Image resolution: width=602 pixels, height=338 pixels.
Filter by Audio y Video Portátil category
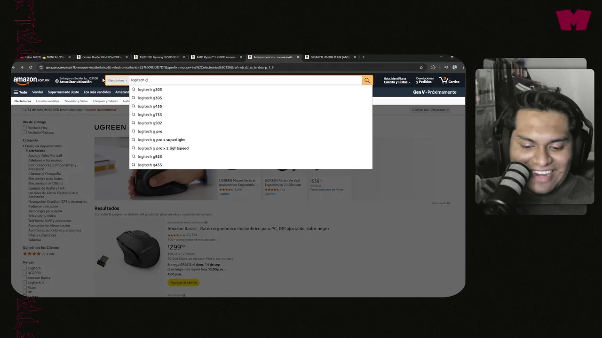pyautogui.click(x=45, y=155)
